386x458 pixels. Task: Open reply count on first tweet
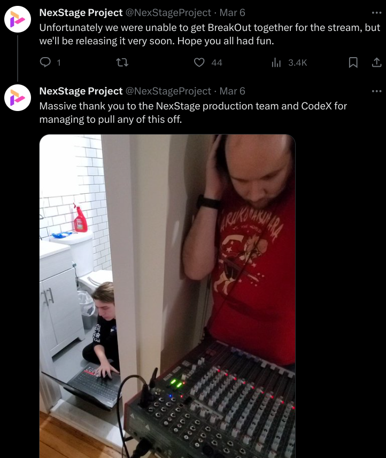[x=58, y=62]
